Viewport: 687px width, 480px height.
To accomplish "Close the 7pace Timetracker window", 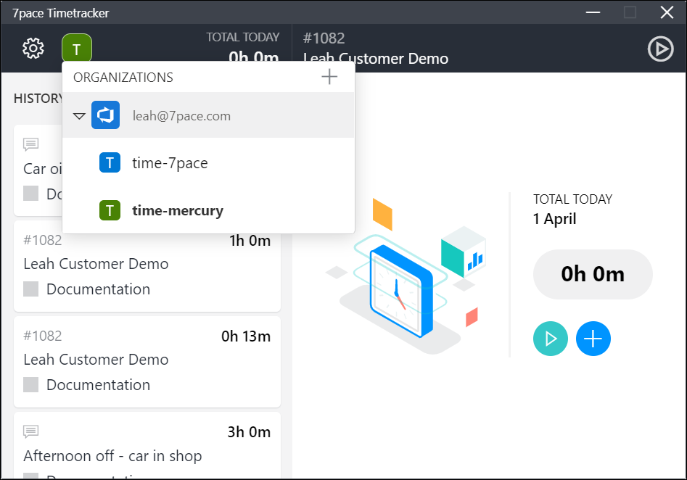I will click(x=667, y=12).
